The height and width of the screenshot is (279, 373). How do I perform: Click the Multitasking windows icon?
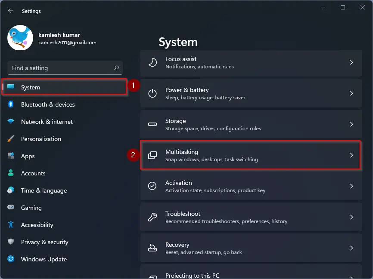click(152, 155)
